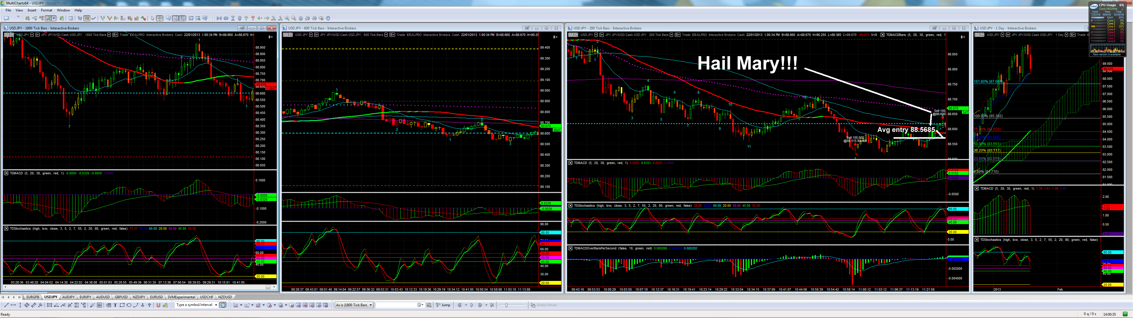Switch to the EURGPB workspace tab
This screenshot has height=318, width=1133.
pos(32,297)
